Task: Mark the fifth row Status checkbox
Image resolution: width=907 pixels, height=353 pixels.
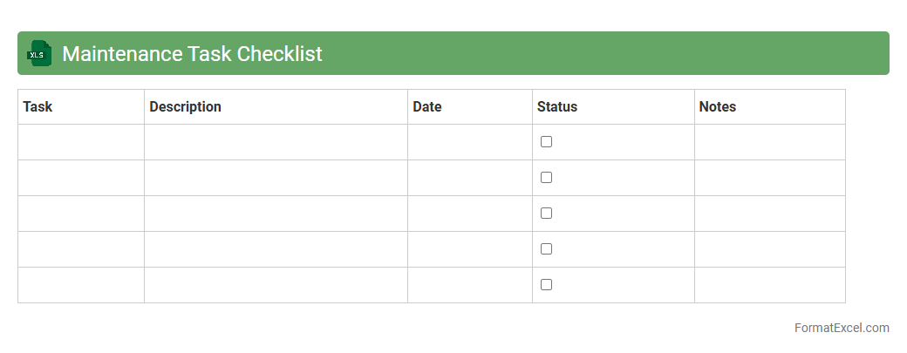Action: (546, 285)
